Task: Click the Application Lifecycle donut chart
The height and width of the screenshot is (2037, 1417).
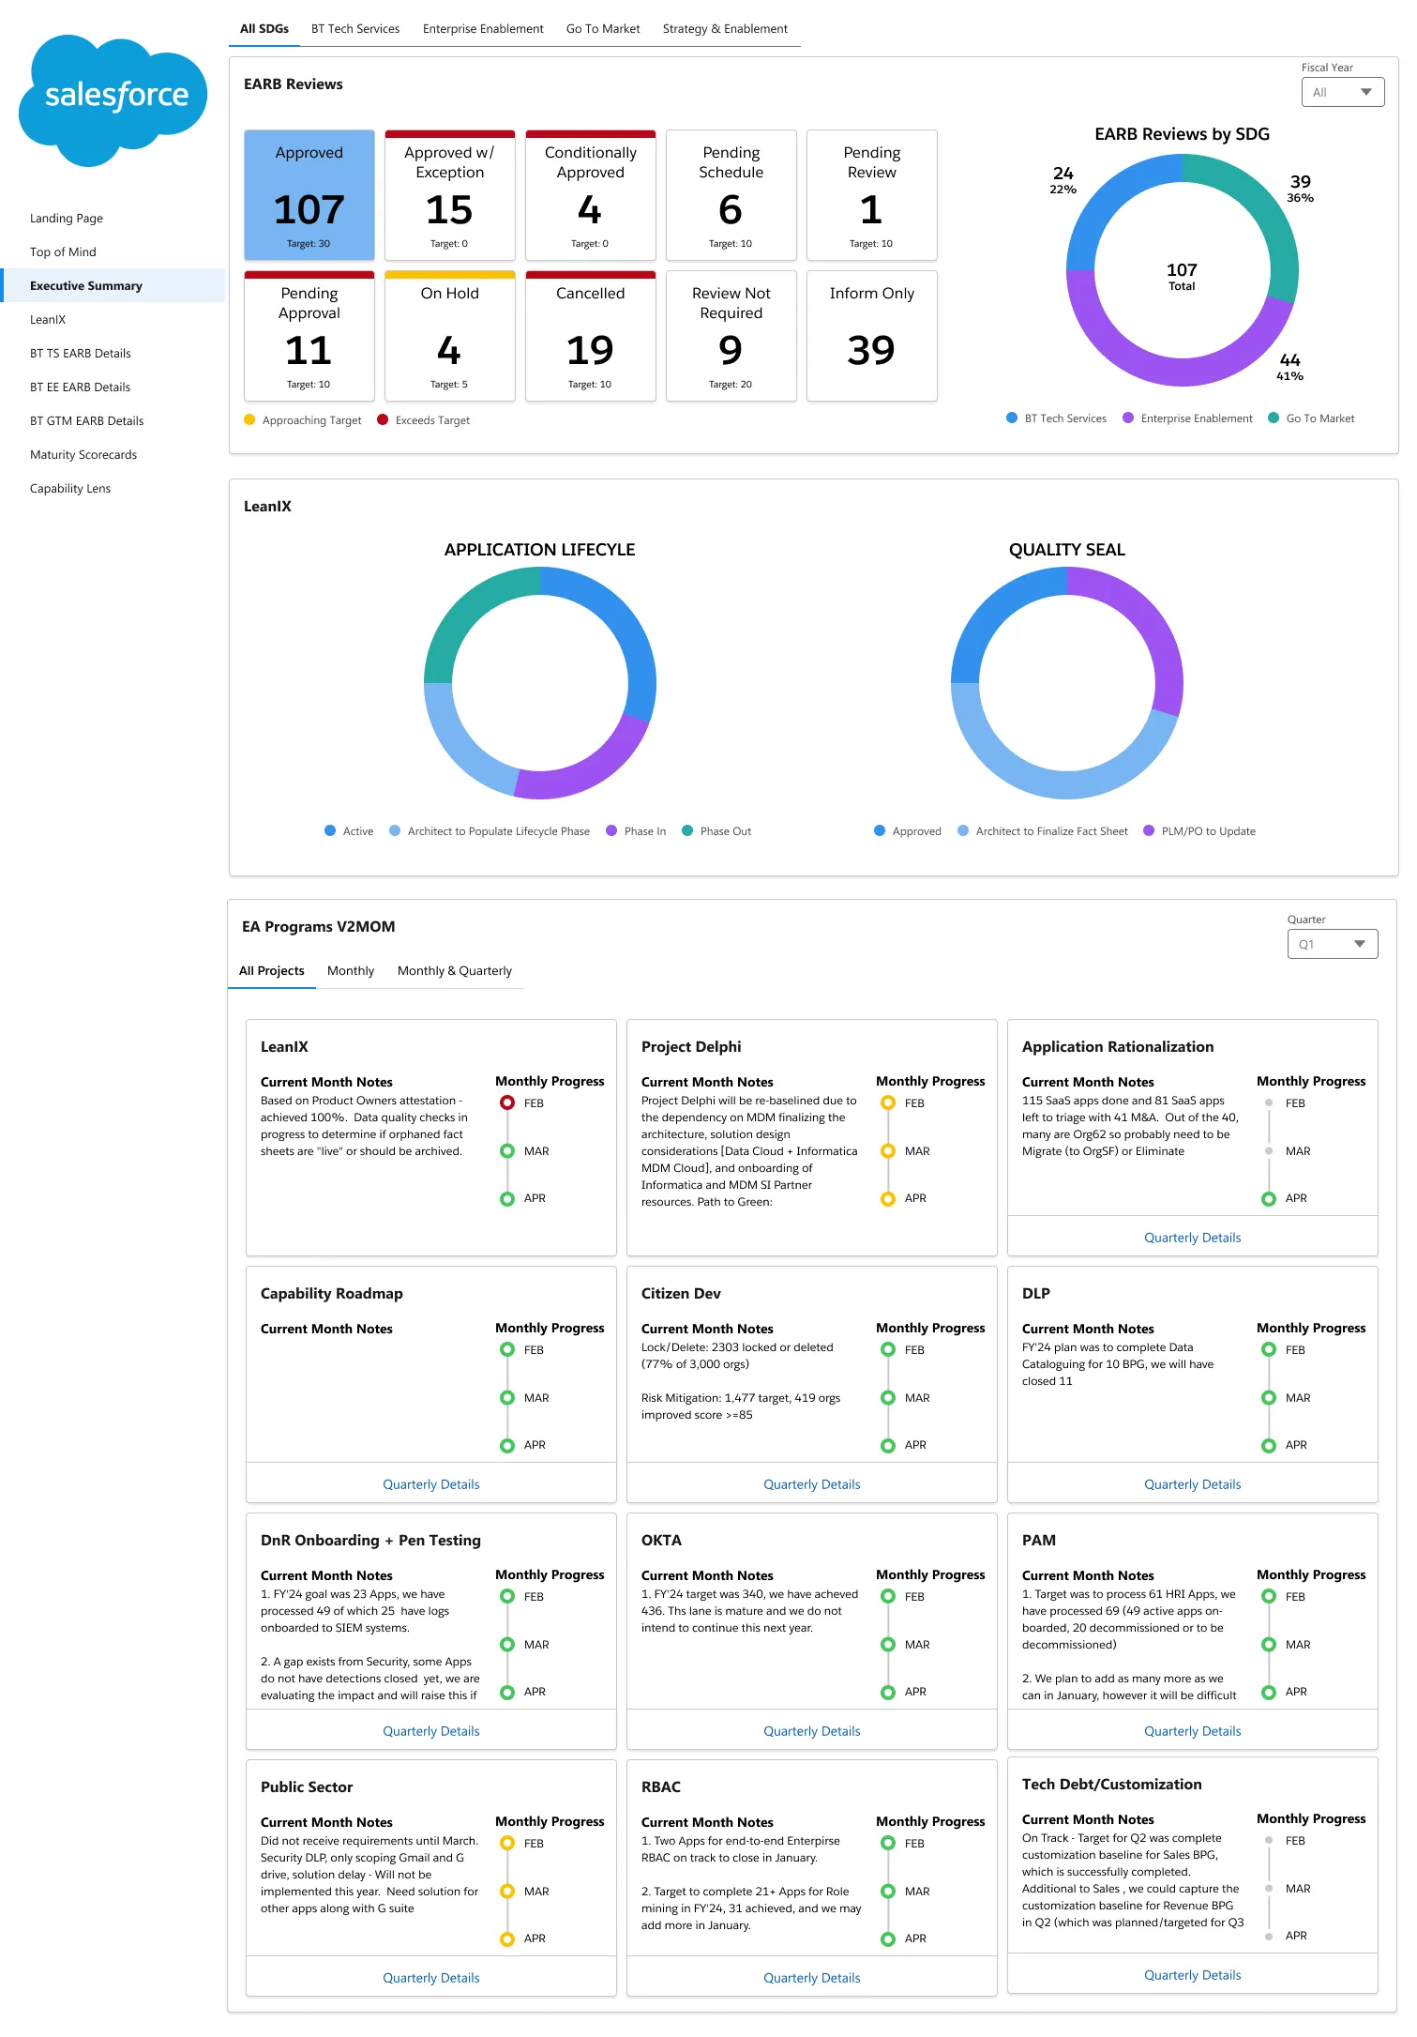Action: pos(540,683)
